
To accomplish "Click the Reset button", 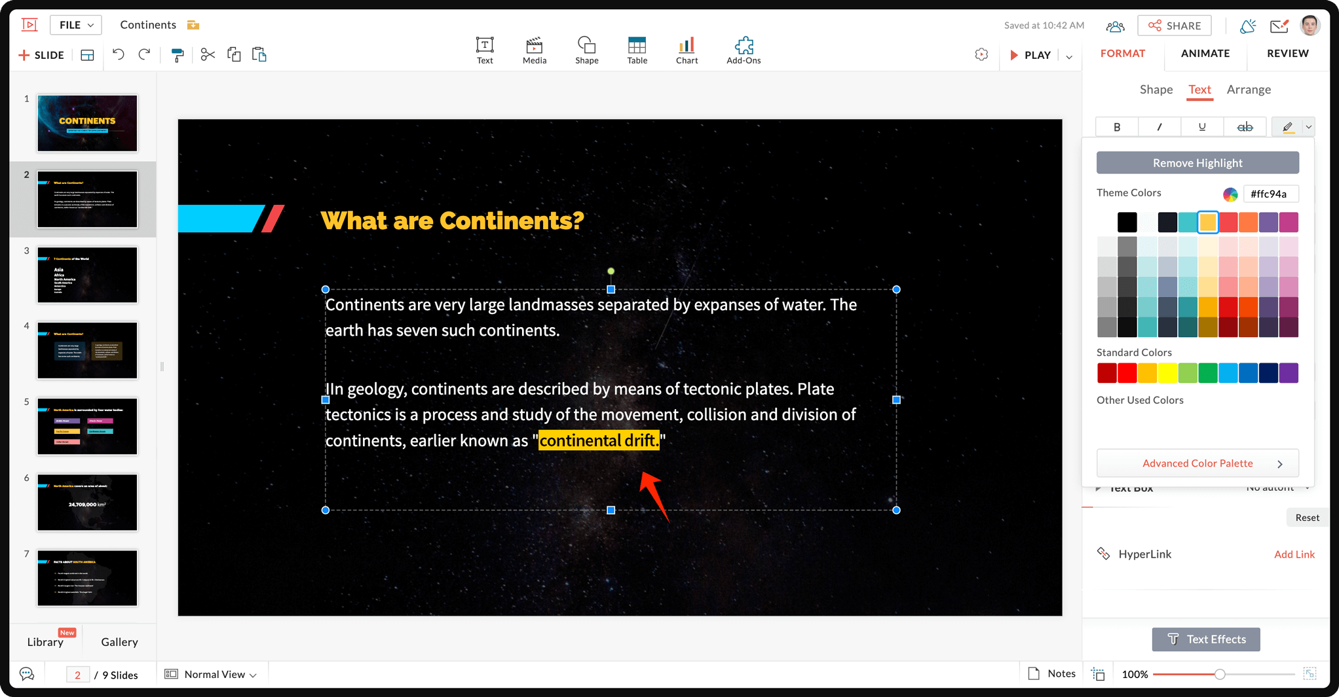I will click(x=1307, y=518).
